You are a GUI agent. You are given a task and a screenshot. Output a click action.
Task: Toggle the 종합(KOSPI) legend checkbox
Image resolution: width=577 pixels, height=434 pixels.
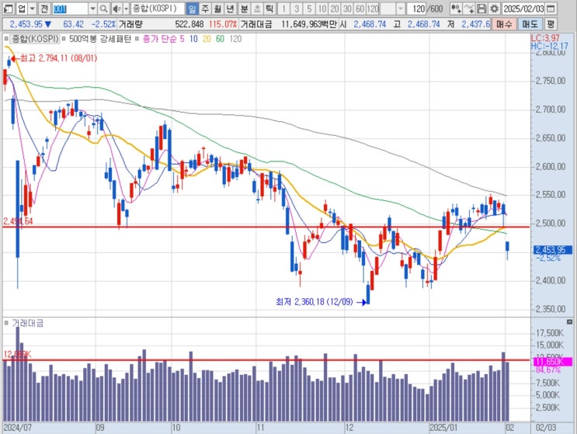[6, 39]
